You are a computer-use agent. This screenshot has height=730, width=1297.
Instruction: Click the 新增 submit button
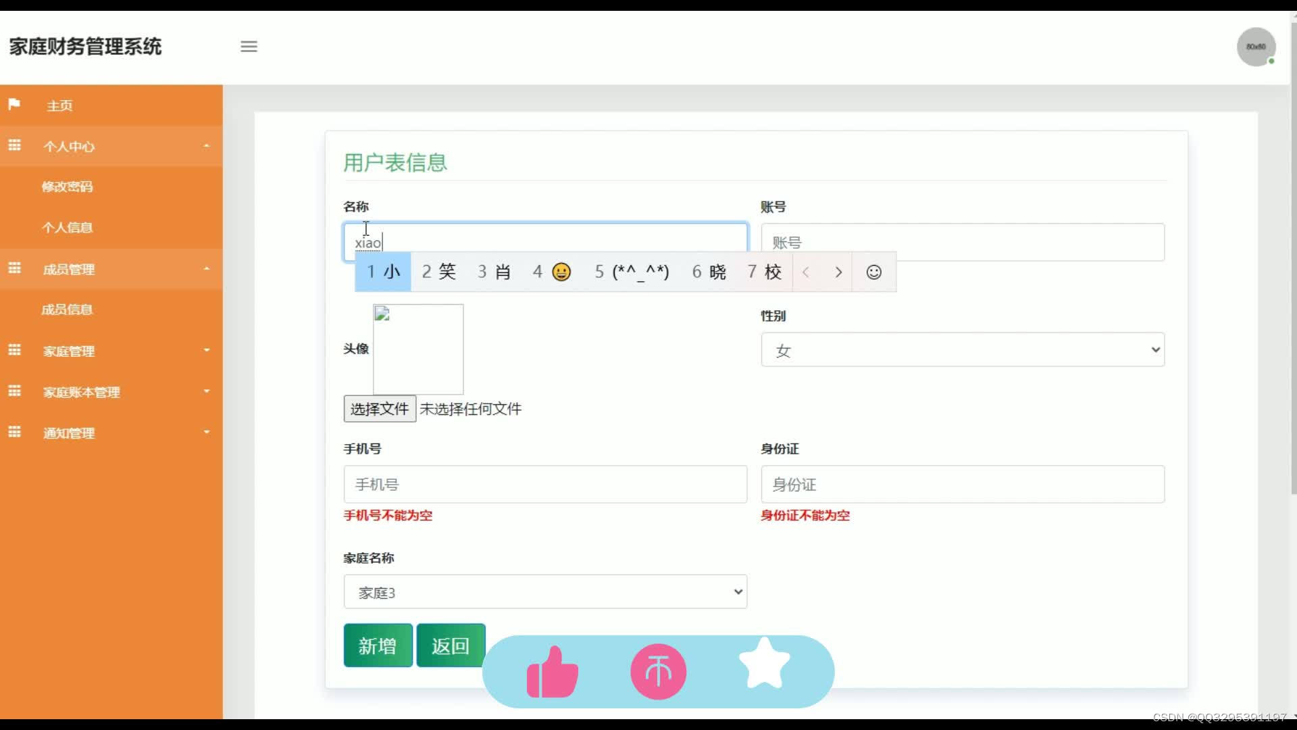pos(378,646)
